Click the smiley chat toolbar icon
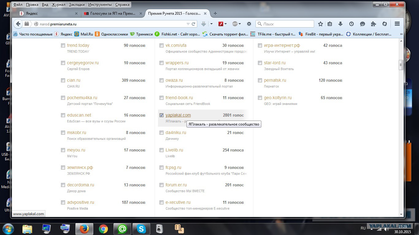 click(363, 24)
